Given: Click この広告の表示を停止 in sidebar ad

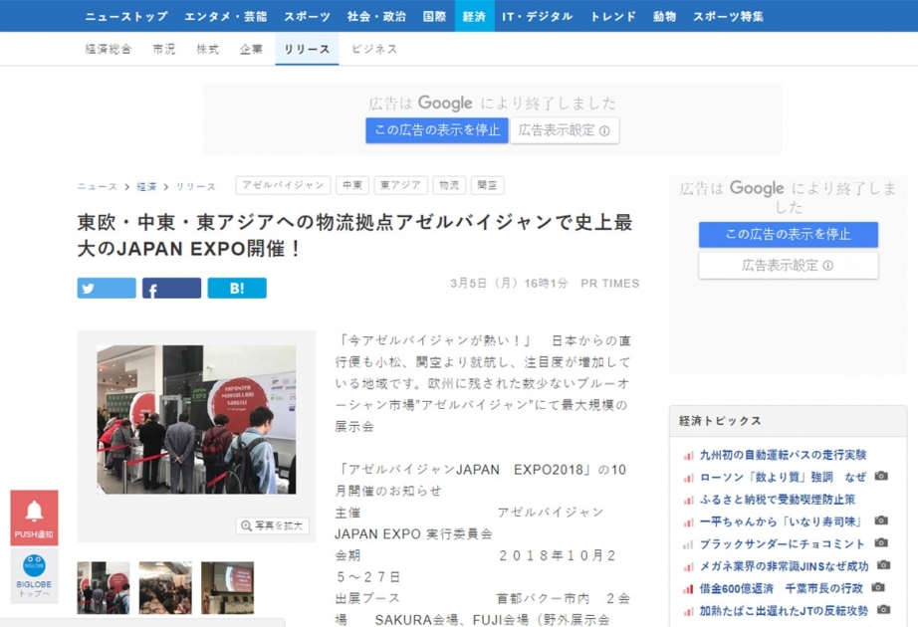Looking at the screenshot, I should click(788, 234).
